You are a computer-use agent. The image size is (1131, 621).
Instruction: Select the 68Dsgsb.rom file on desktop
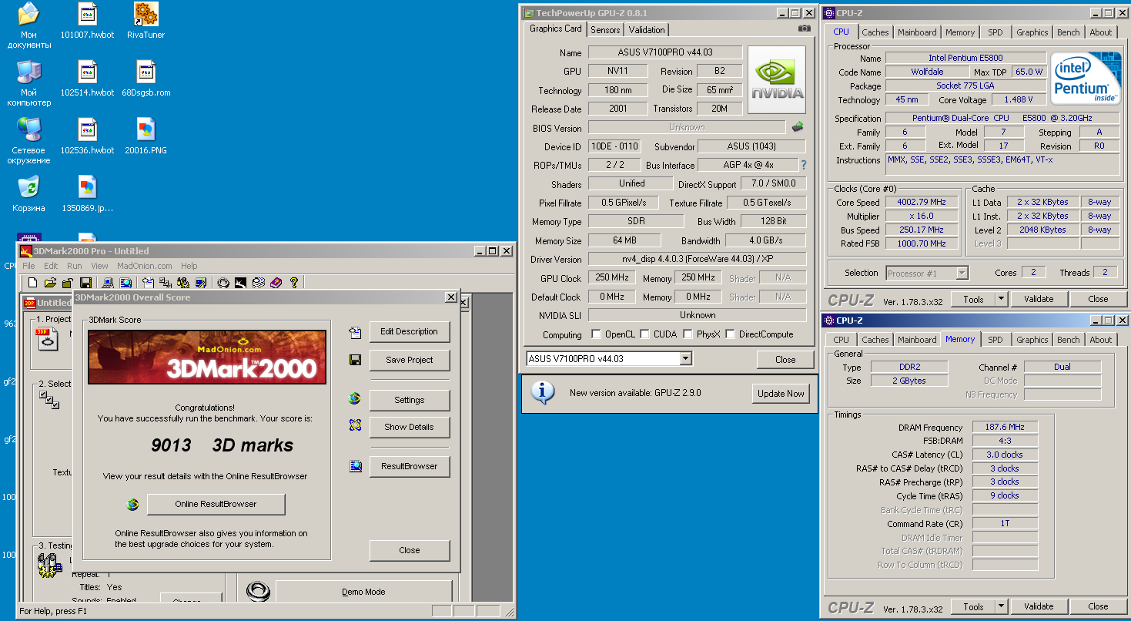tap(146, 79)
